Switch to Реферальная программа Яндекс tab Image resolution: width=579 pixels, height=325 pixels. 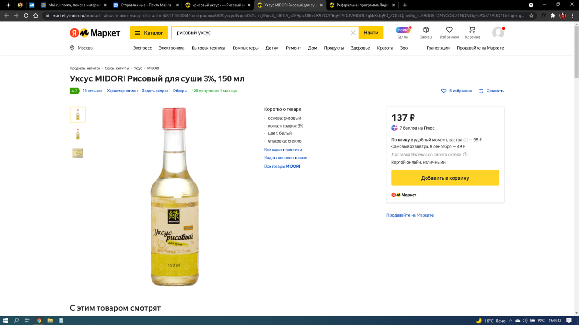coord(362,5)
